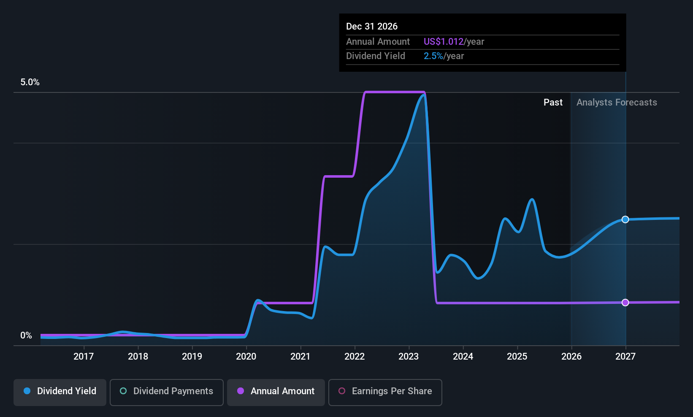Image resolution: width=693 pixels, height=417 pixels.
Task: Select the blue dividend yield marker at 2027
Action: click(x=625, y=219)
